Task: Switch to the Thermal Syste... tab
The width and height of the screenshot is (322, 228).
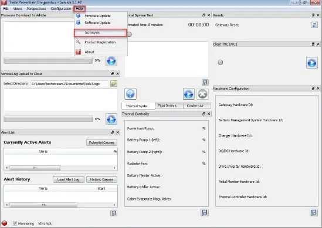Action: (x=138, y=106)
